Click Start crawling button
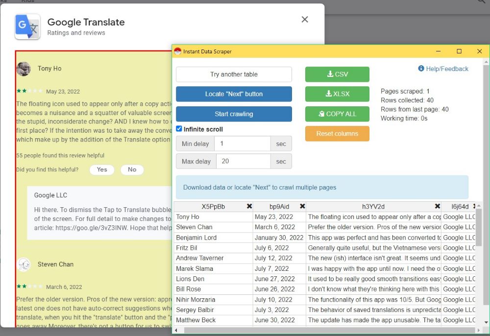This screenshot has width=490, height=336. point(234,114)
